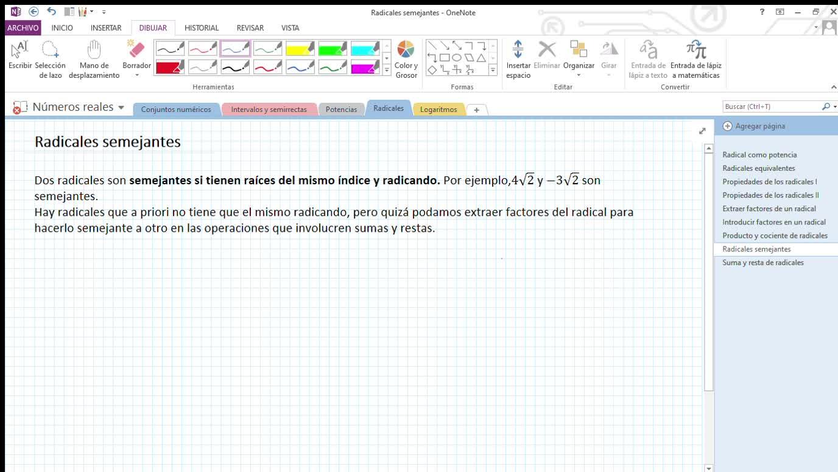The image size is (838, 472).
Task: Open the ARCHIVO menu
Action: 23,28
